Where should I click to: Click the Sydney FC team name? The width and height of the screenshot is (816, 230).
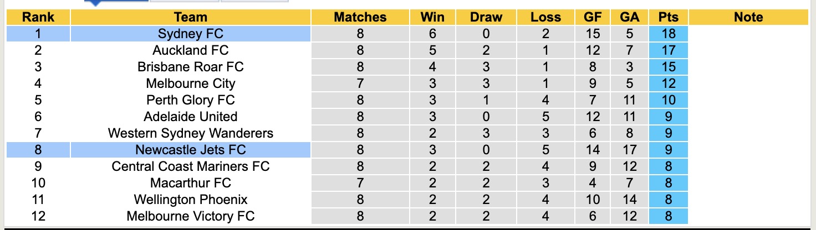tap(190, 34)
